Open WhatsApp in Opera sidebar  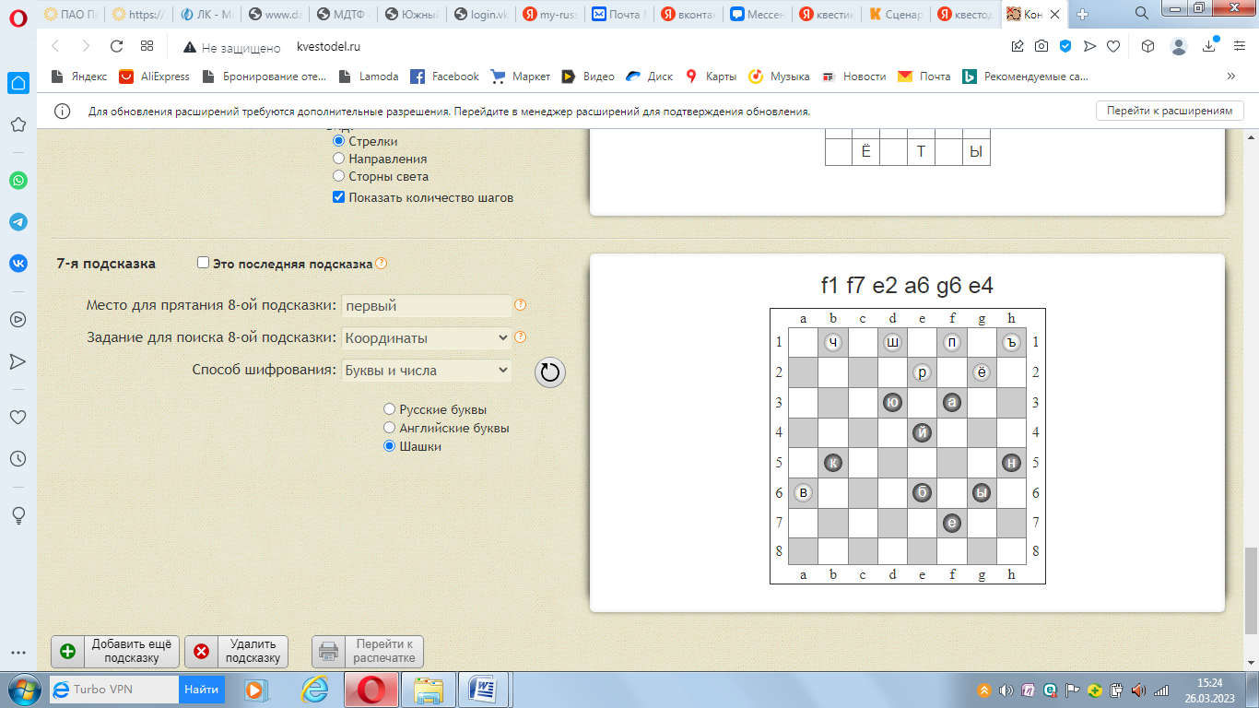click(x=18, y=181)
